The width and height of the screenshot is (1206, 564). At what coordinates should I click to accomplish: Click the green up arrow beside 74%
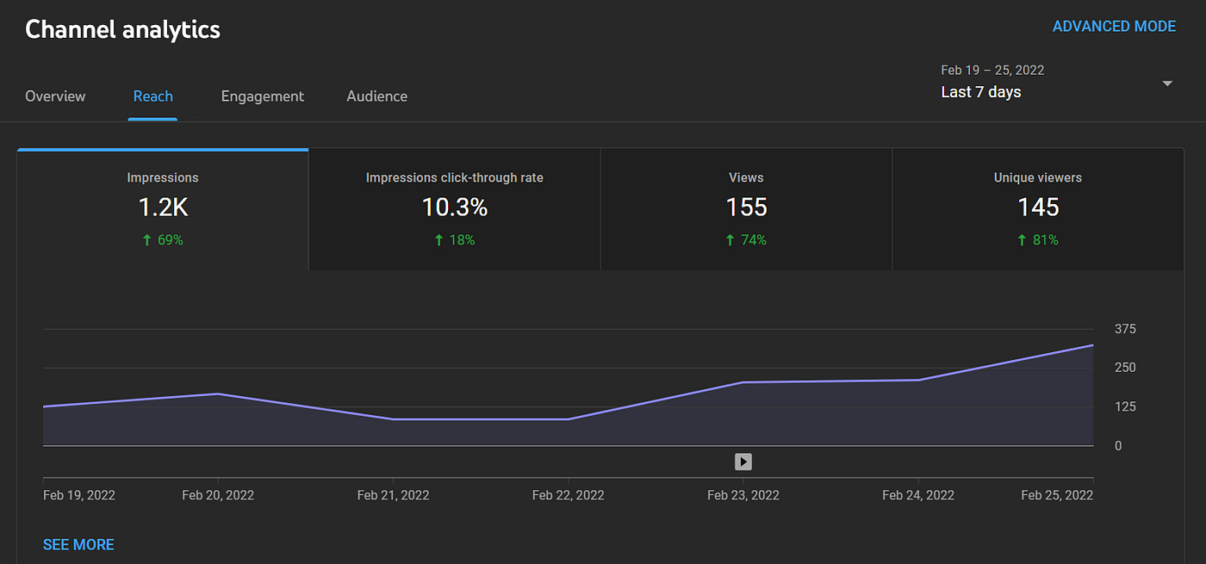click(730, 240)
